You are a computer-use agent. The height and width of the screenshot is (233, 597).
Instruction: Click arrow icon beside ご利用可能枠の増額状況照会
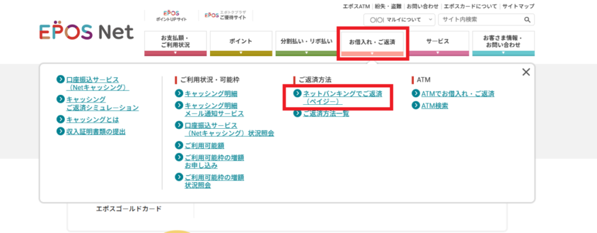click(x=178, y=177)
